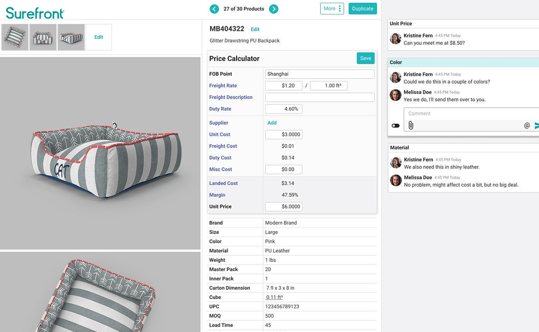Open the More options dropdown

pyautogui.click(x=332, y=9)
